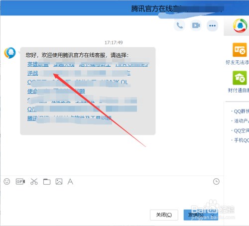
Task: Click the 发送(S) button
Action: 196,215
